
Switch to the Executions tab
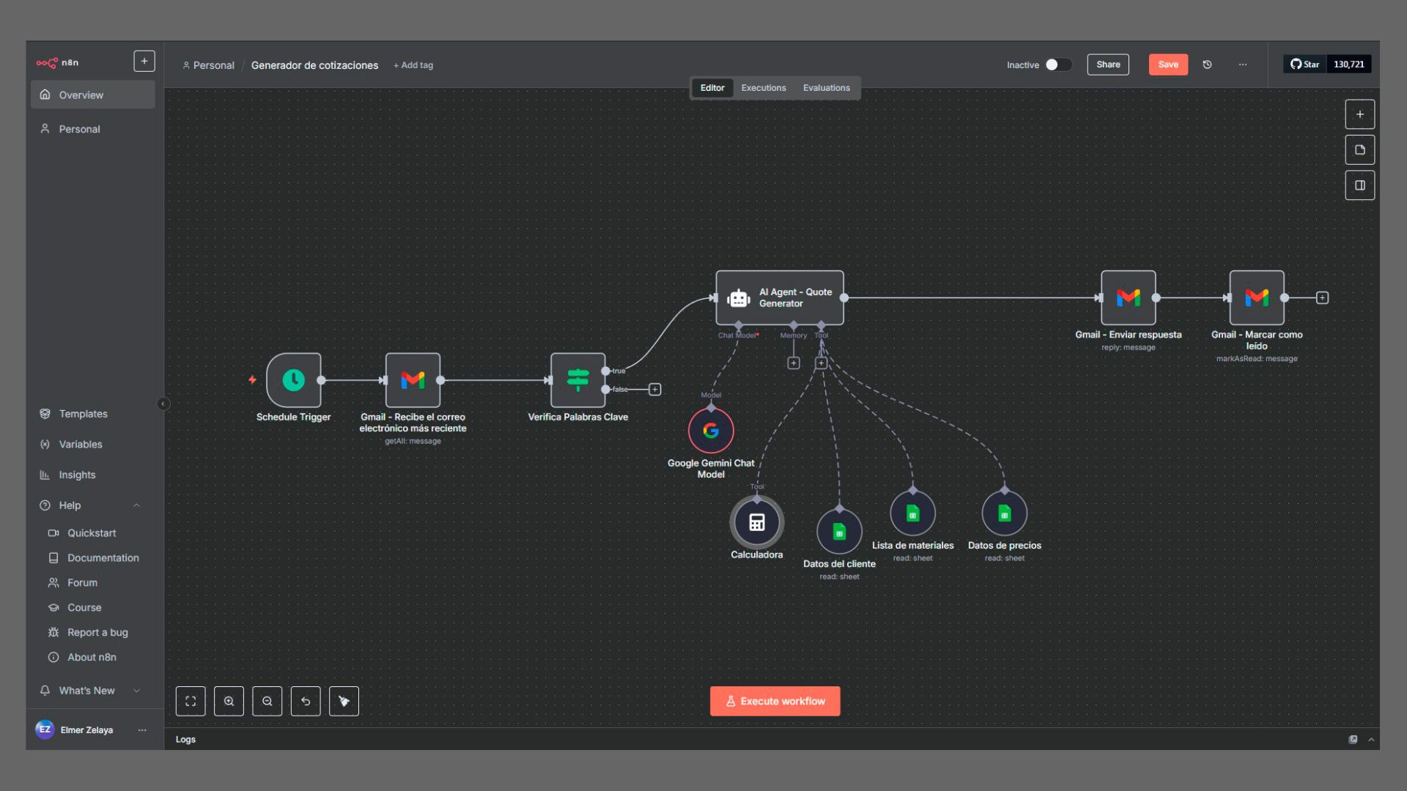[x=764, y=88]
